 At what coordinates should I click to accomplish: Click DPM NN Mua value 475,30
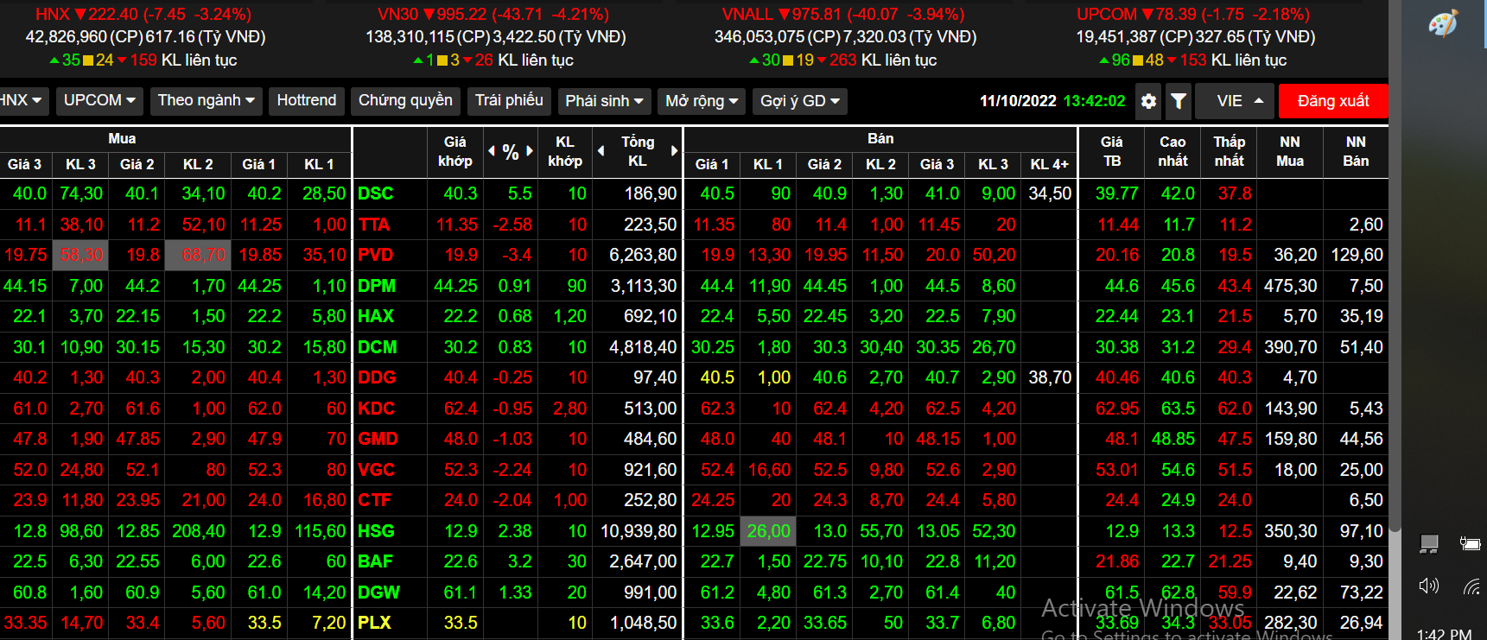[x=1291, y=286]
